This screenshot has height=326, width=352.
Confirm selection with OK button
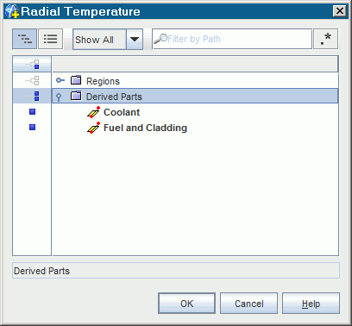(186, 304)
